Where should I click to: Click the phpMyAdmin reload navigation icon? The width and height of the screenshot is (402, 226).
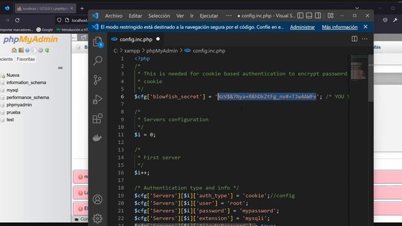47,50
